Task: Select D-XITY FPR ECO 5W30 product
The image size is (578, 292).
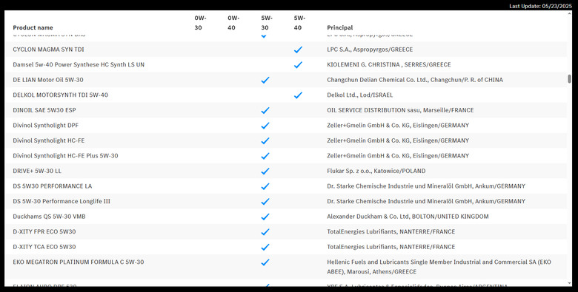Action: [44, 231]
